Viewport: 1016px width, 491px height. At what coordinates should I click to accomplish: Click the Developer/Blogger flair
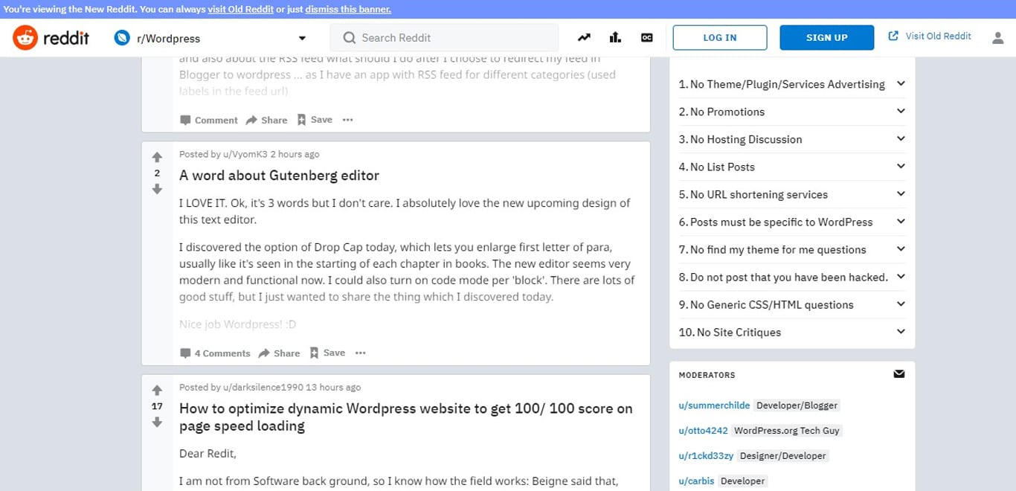[797, 405]
